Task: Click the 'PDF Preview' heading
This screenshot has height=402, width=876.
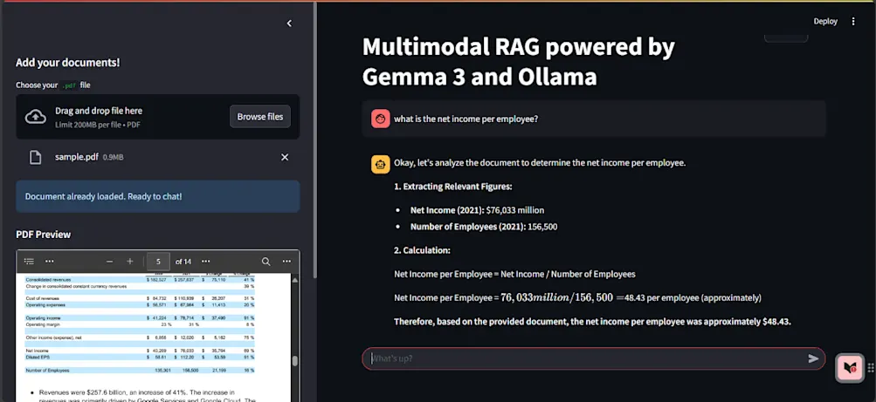Action: [x=43, y=235]
